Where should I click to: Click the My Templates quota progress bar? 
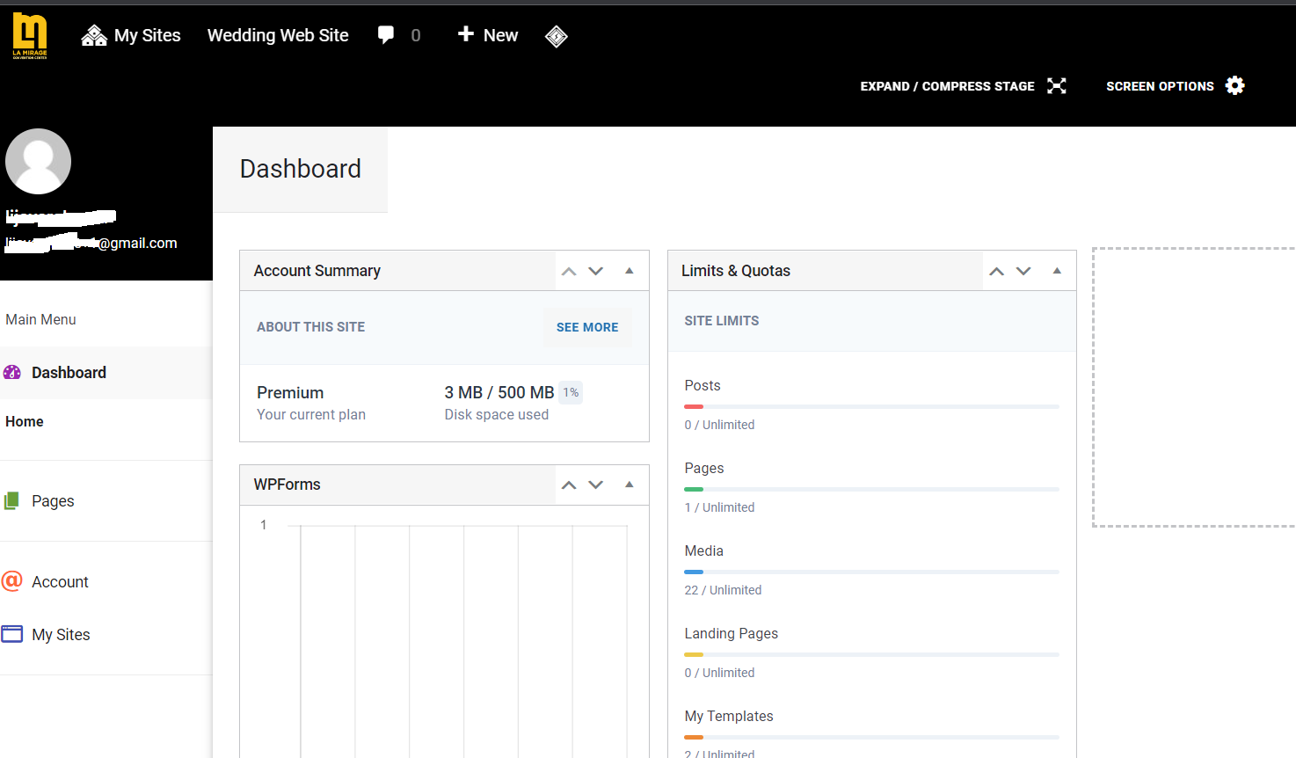871,737
